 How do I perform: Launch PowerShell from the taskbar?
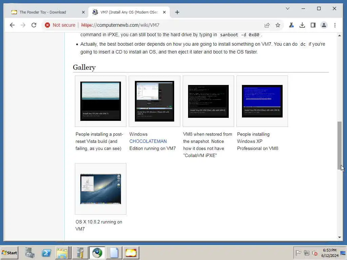coord(46,253)
